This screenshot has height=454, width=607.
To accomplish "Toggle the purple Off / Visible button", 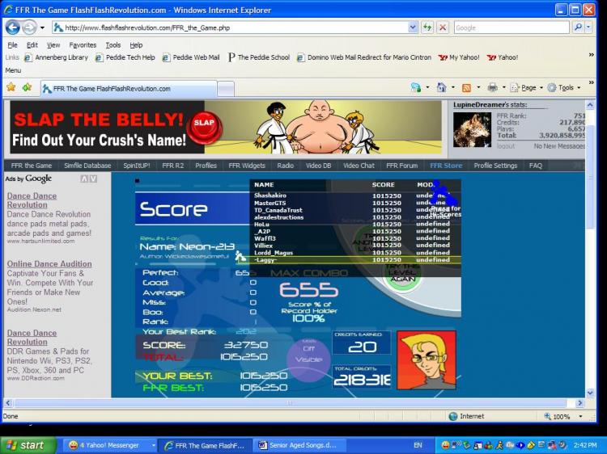I will click(x=308, y=359).
